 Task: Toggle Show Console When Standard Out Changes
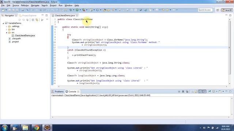pos(200,91)
